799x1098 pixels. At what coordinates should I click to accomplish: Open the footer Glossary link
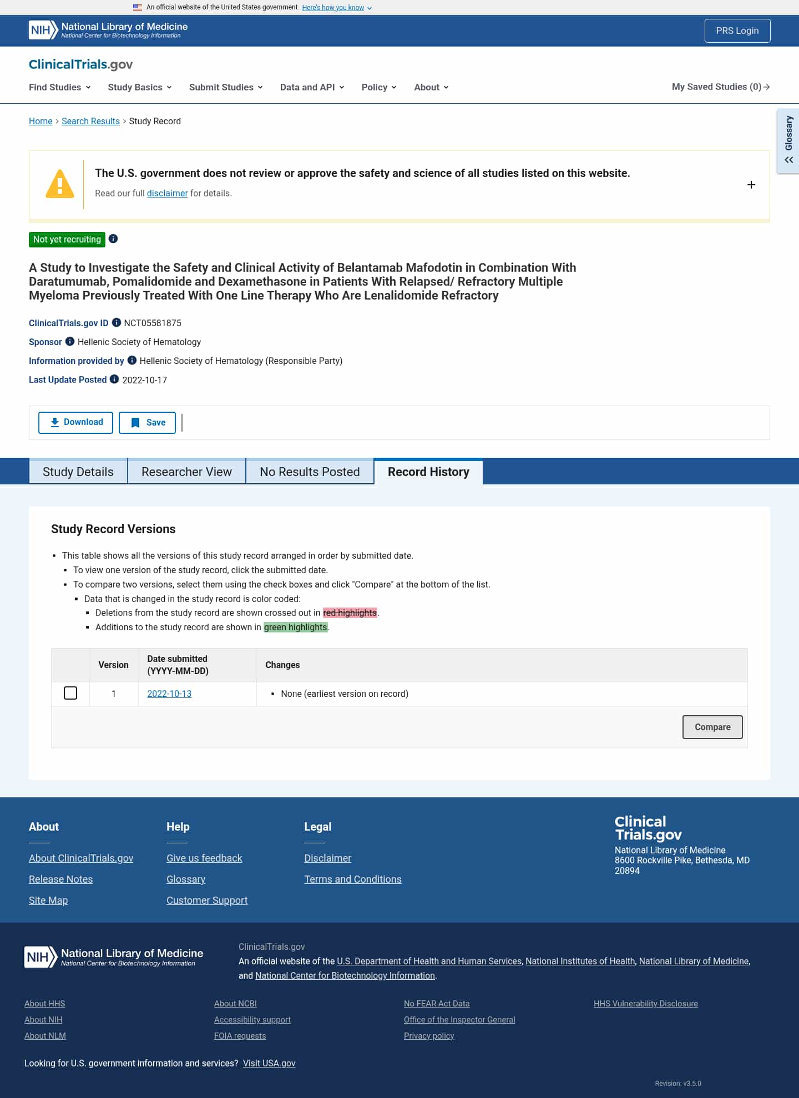(x=186, y=879)
